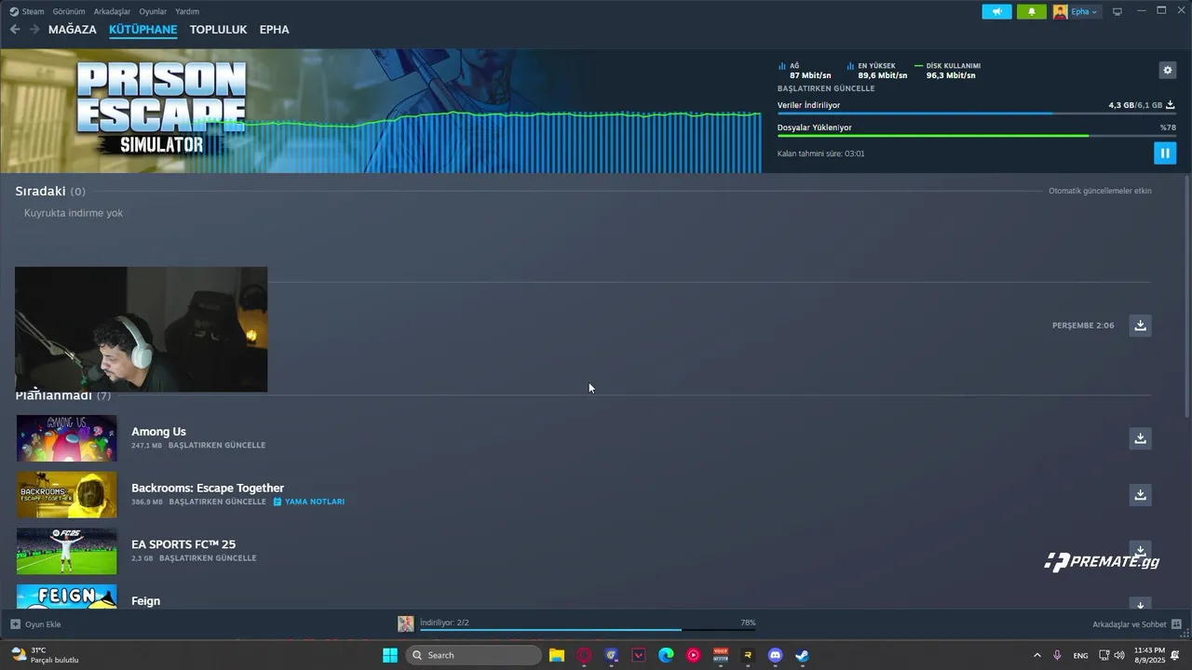This screenshot has width=1192, height=670.
Task: Click the EN YÜKSEK peak legend icon
Action: pyautogui.click(x=850, y=66)
